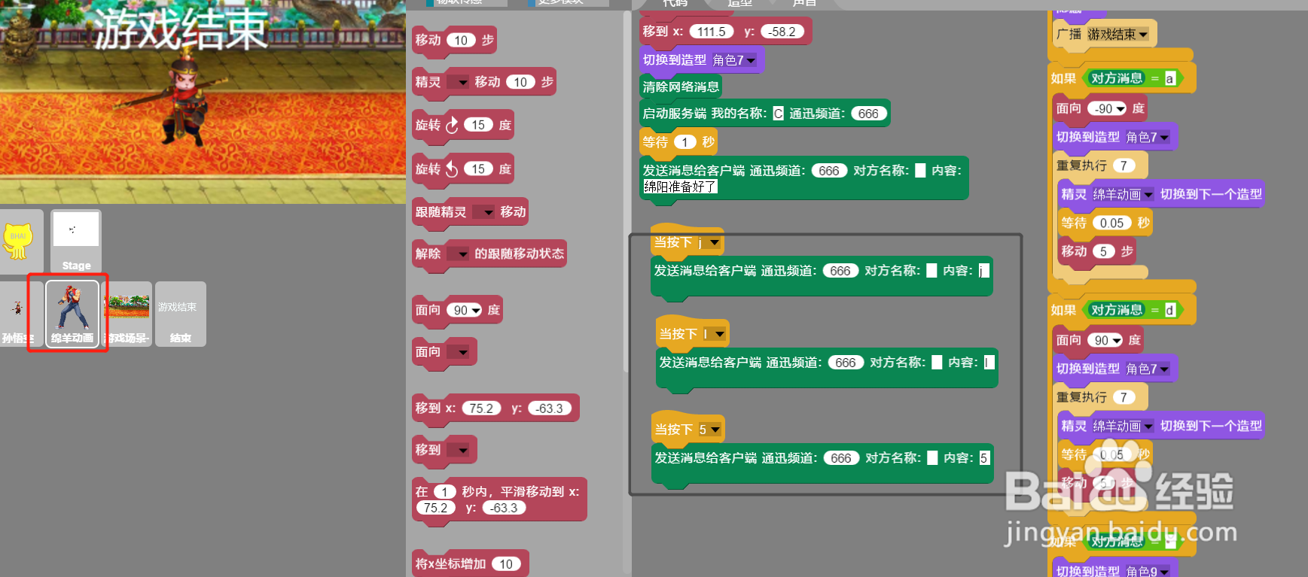Click the counterclockwise rotate arrow icon
Viewport: 1308px width, 577px height.
tap(452, 169)
